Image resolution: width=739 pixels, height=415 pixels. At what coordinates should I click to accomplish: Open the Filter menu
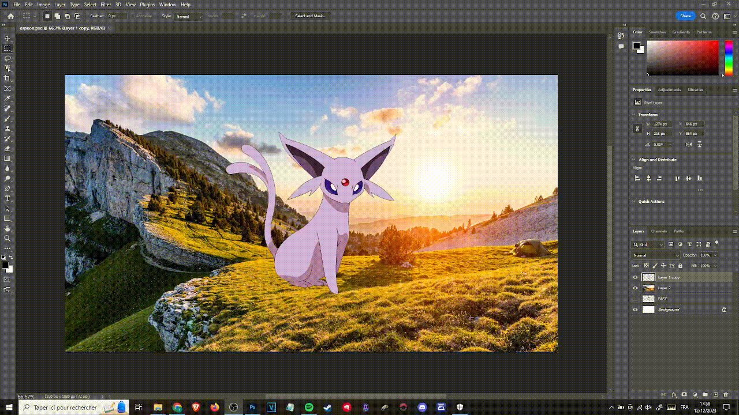[x=106, y=5]
